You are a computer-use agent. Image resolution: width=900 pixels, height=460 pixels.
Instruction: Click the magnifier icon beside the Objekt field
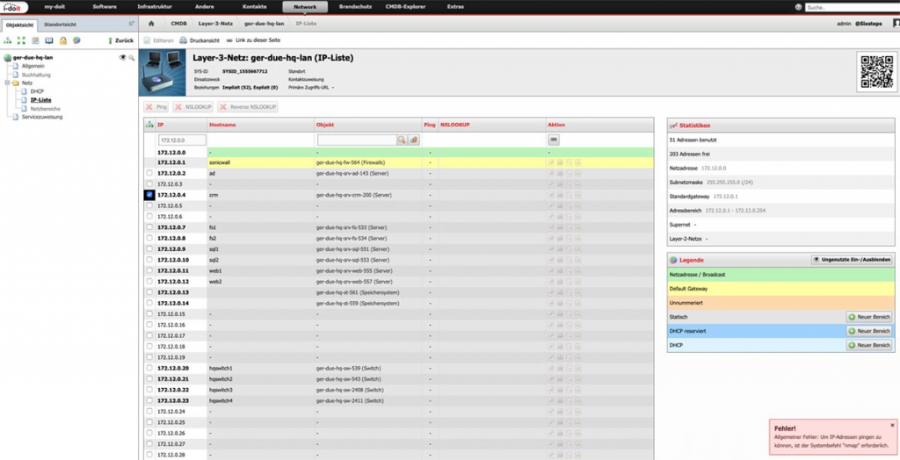[402, 140]
